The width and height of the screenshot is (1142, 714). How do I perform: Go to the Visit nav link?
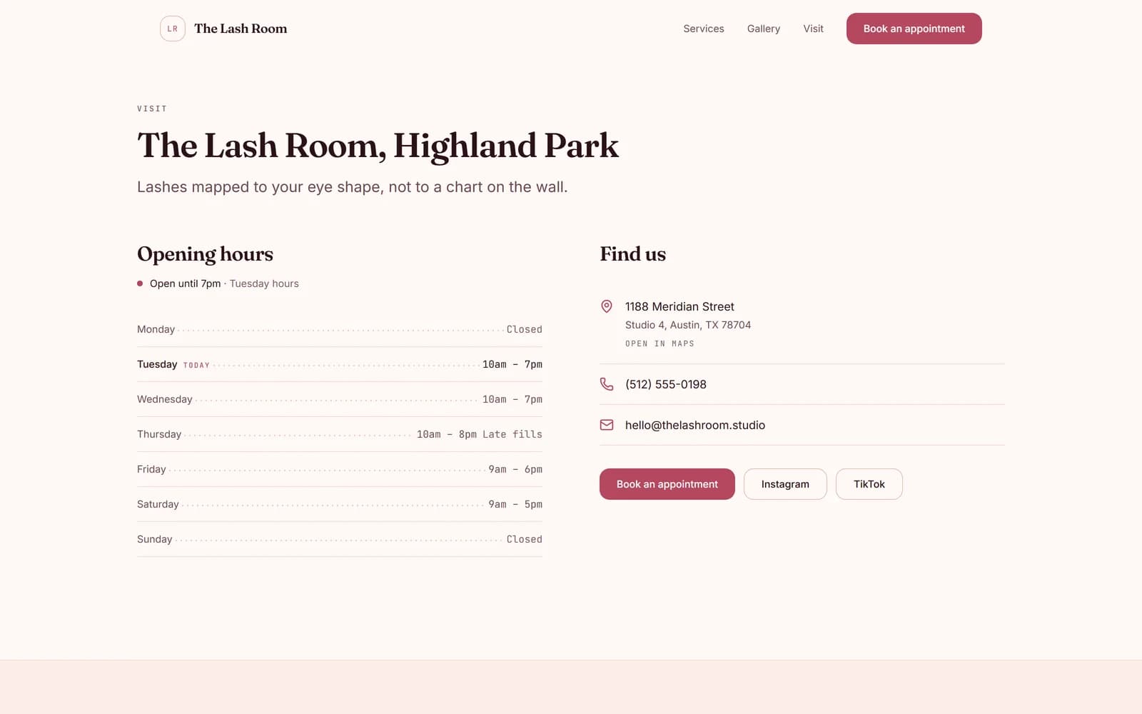pyautogui.click(x=813, y=29)
